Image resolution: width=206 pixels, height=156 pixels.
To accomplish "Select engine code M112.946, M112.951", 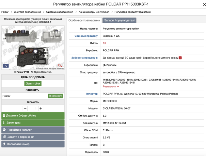I will 114,123.
